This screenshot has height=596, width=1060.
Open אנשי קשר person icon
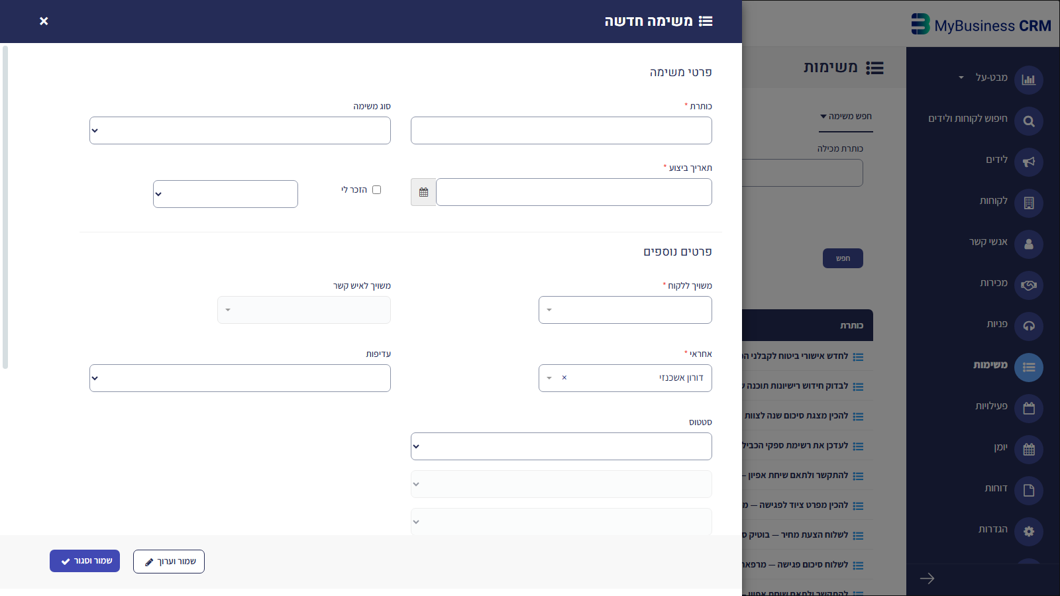[x=1028, y=244]
